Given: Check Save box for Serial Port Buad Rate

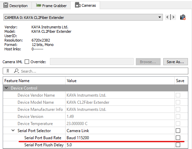Looking at the screenshot, I should point(178,138).
